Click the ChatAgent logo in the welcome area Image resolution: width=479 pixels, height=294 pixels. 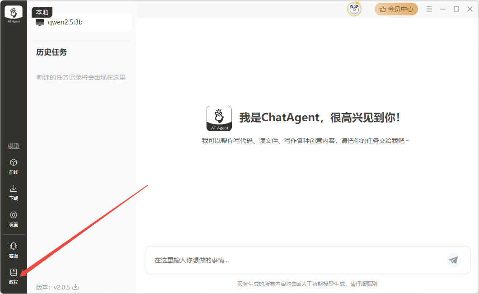click(219, 118)
